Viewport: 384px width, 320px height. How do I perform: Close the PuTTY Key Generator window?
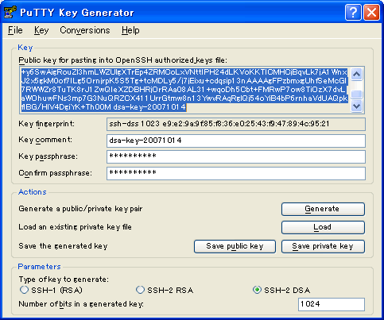(x=371, y=12)
